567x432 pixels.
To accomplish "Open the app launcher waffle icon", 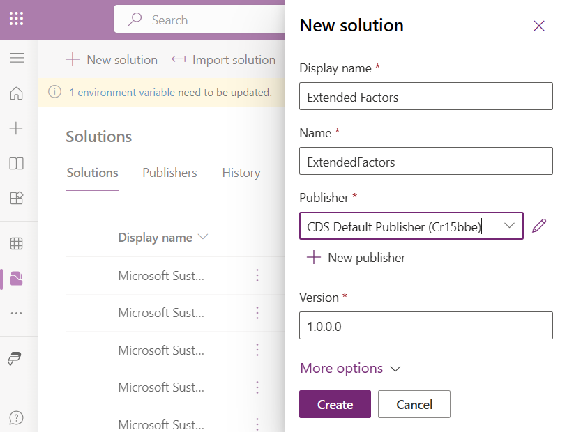I will coord(16,18).
